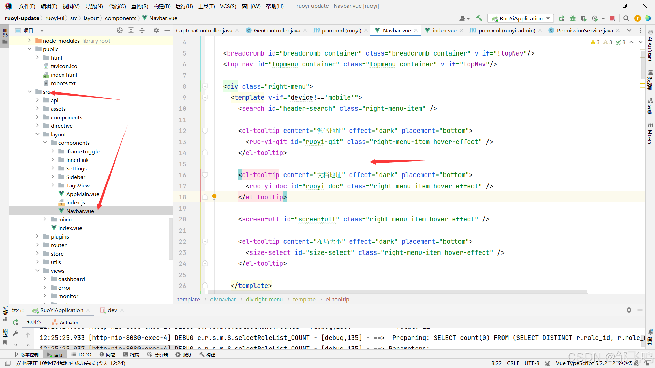Image resolution: width=655 pixels, height=368 pixels.
Task: Open the 文件(F) menu
Action: (27, 6)
